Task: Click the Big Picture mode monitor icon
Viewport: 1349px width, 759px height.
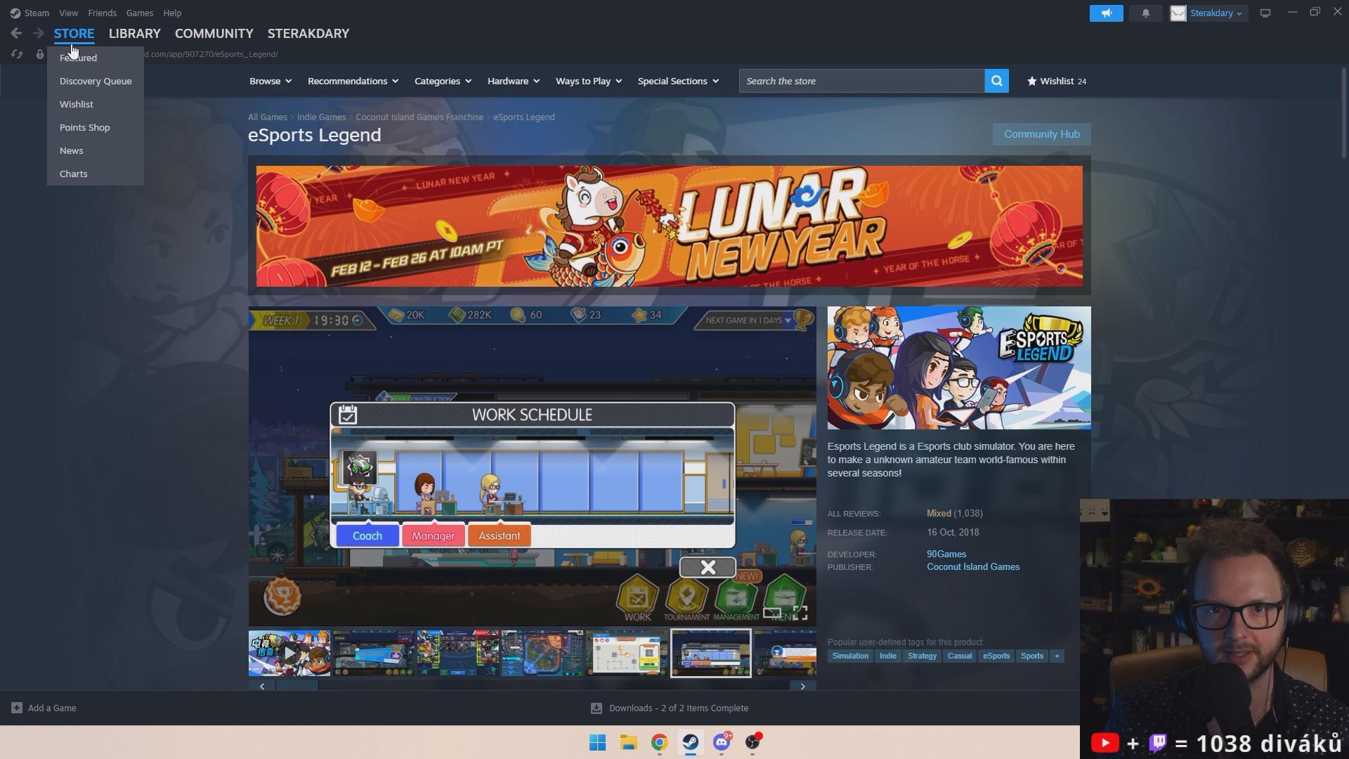Action: coord(1265,13)
